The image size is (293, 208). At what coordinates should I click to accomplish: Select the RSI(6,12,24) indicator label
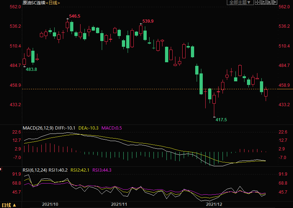tap(35, 170)
